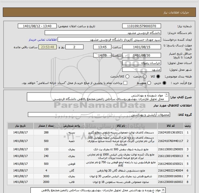This screenshot has height=193, width=199.
Task: Click the شرح کلی نیاز description box
Action: coord(98,97)
